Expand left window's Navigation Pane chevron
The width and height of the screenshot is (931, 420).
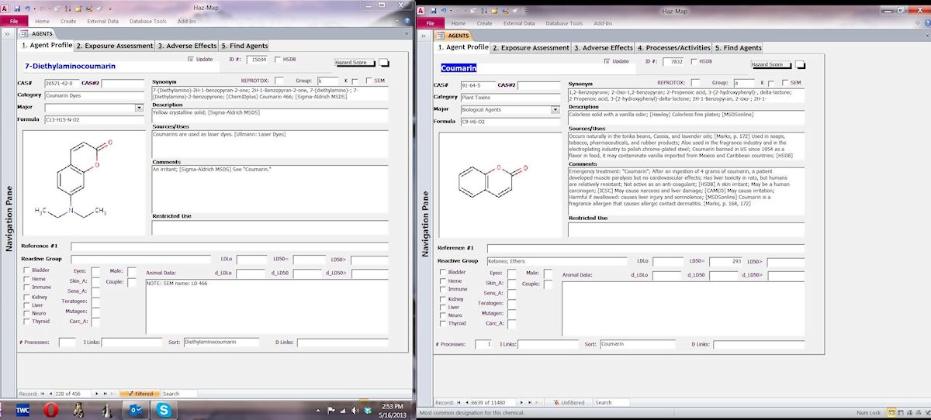tap(7, 34)
